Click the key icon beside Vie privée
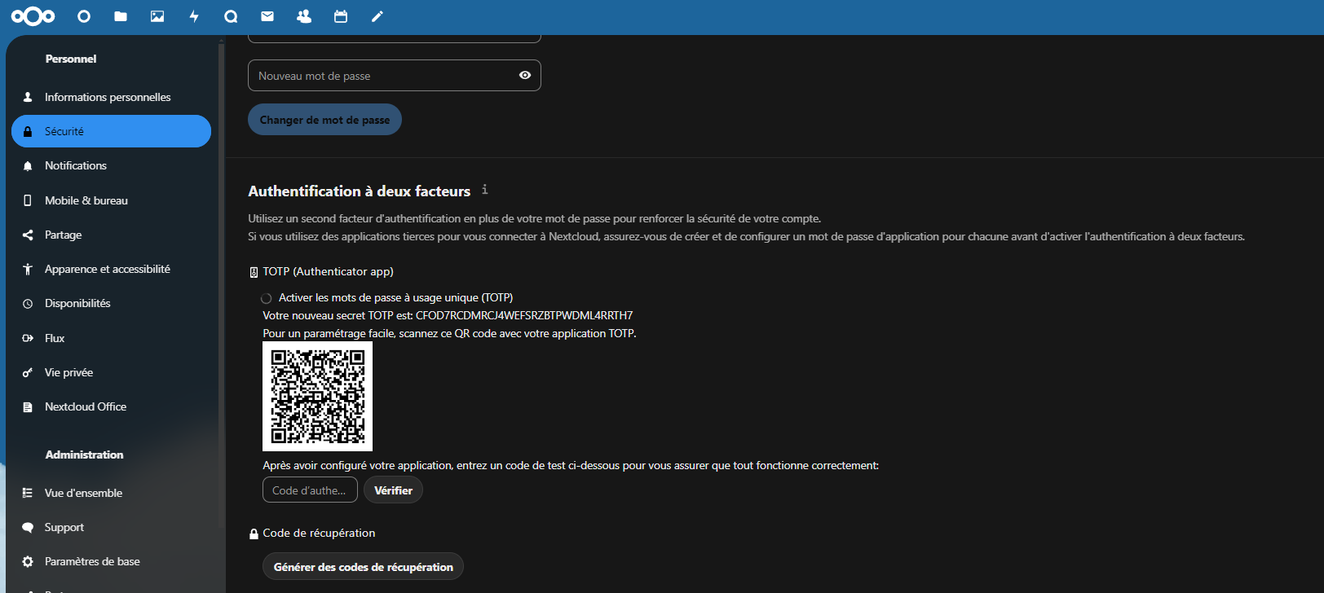This screenshot has width=1324, height=593. (x=28, y=372)
